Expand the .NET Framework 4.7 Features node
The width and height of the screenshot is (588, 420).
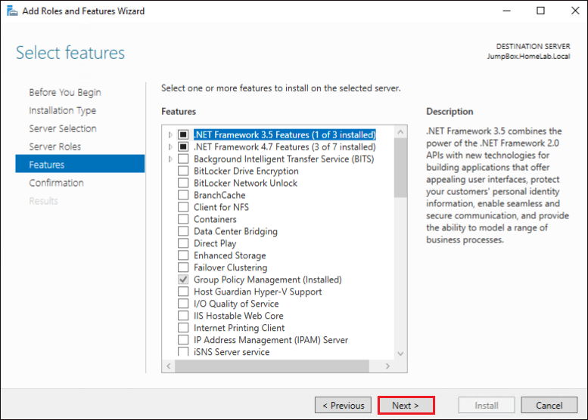click(170, 147)
